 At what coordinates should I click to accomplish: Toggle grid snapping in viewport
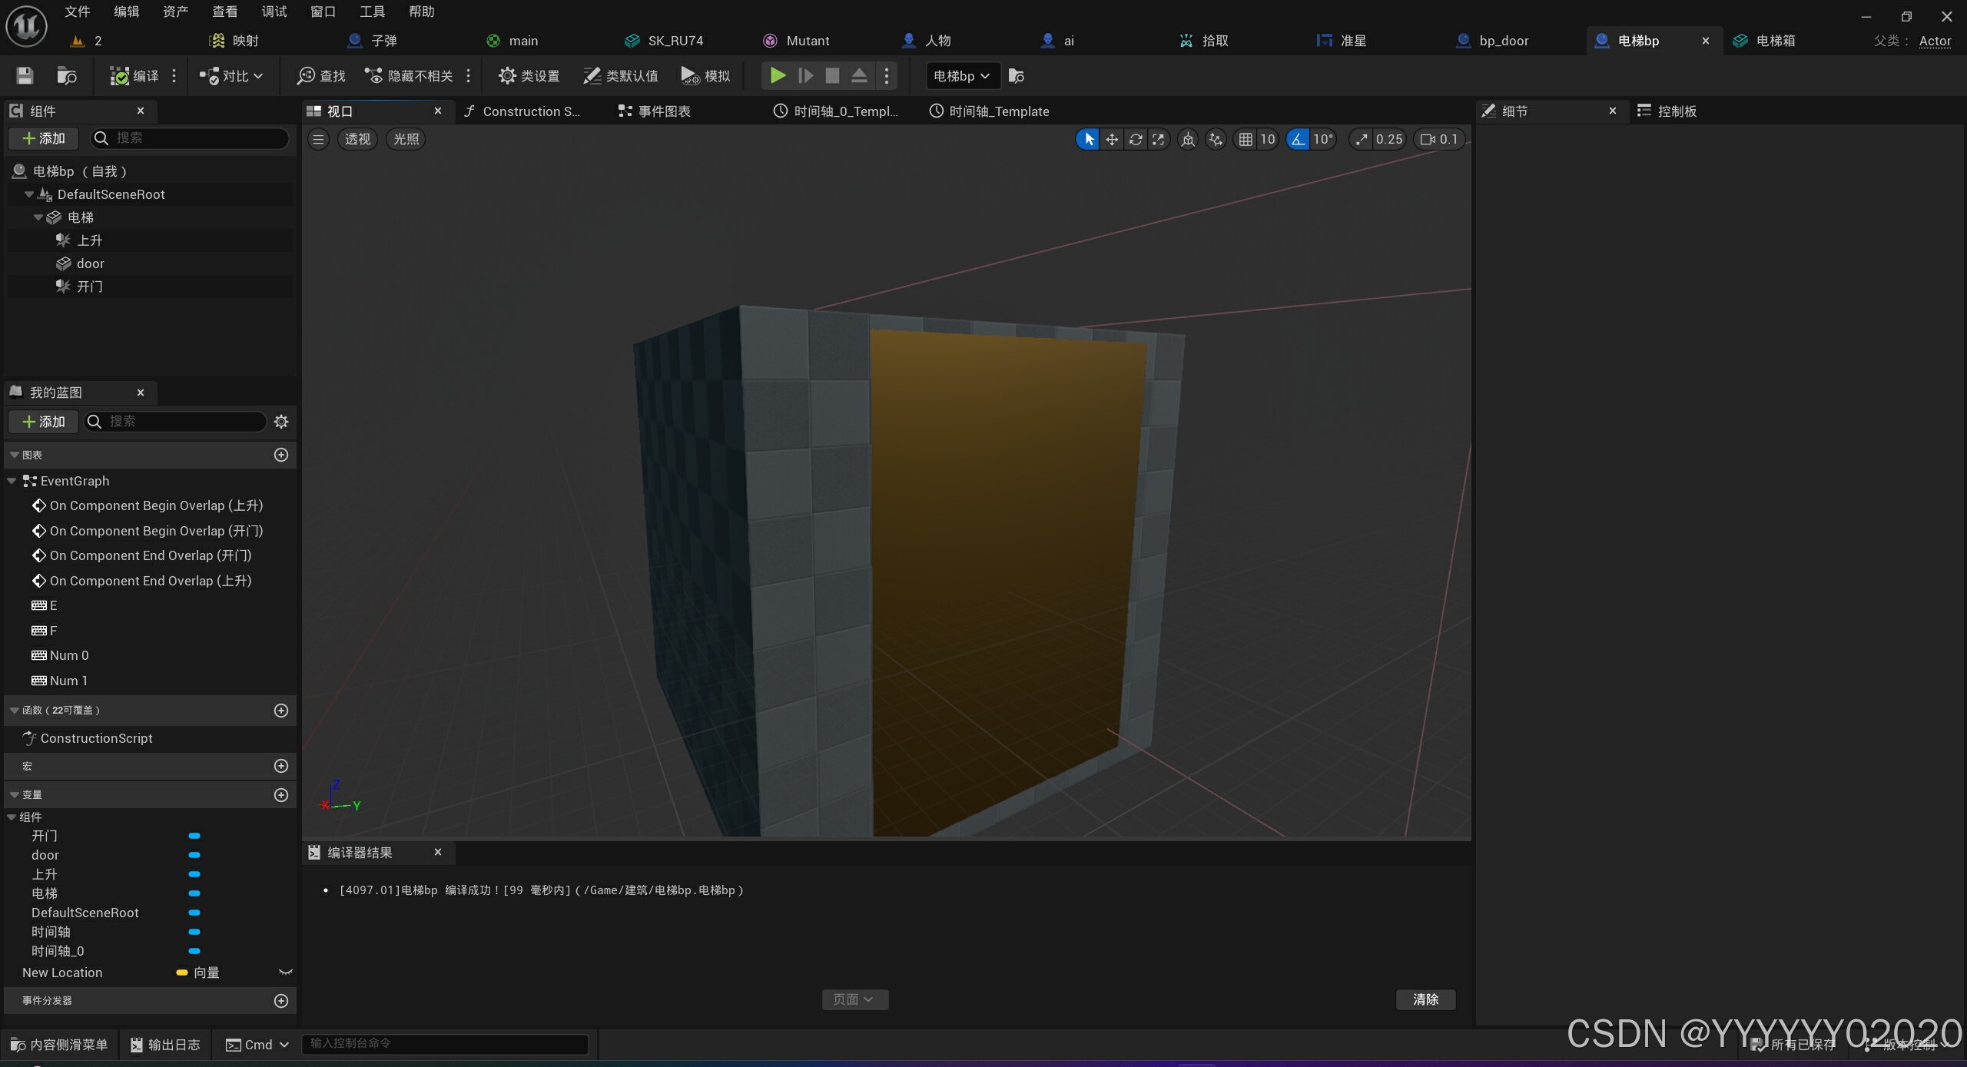pos(1246,139)
